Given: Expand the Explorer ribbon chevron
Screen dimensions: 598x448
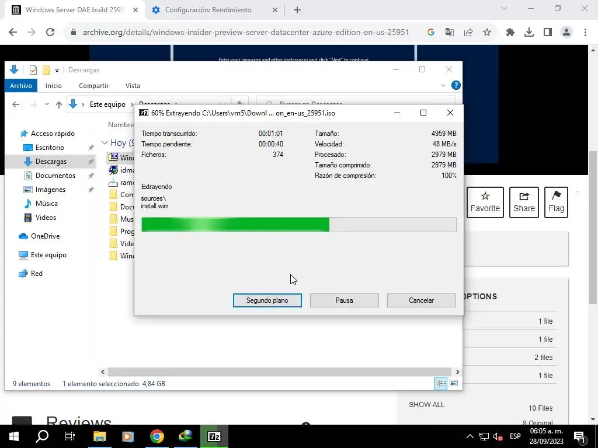Looking at the screenshot, I should [443, 85].
